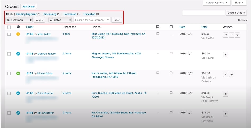Screen dimensions: 251x128
Task: Click the customer message column header icon
Action: tap(158, 27)
